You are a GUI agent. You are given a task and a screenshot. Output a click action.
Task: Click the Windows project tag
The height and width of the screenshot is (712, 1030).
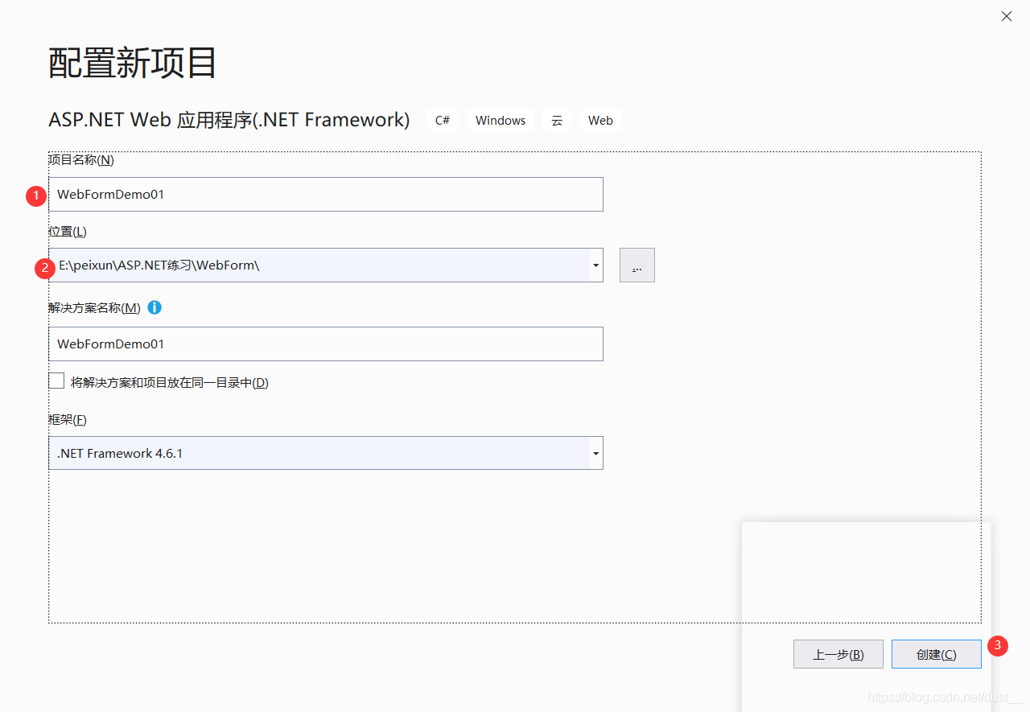click(x=501, y=120)
